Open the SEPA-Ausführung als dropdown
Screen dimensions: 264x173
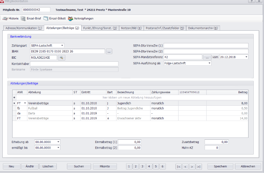click(209, 63)
